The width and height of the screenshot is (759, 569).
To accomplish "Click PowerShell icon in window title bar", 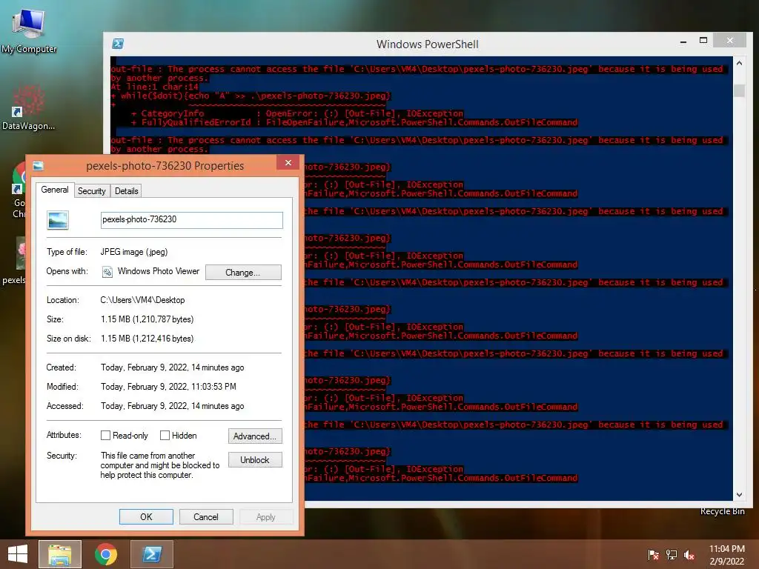I will coord(118,44).
